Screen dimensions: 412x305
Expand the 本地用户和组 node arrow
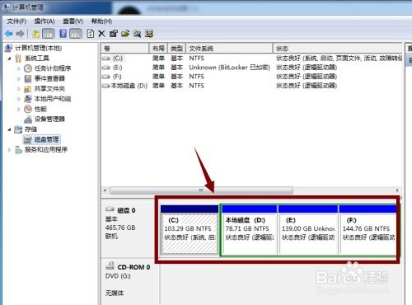19,99
